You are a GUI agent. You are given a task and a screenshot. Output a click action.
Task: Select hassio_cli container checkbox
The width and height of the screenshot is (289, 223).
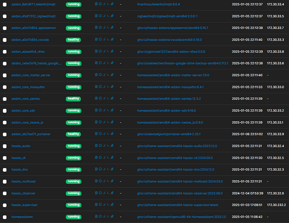click(x=4, y=158)
